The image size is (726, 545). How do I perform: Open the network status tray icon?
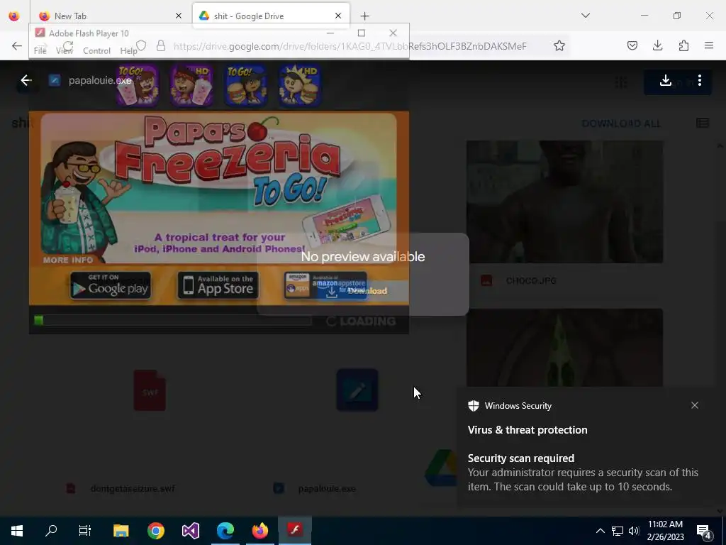[618, 531]
